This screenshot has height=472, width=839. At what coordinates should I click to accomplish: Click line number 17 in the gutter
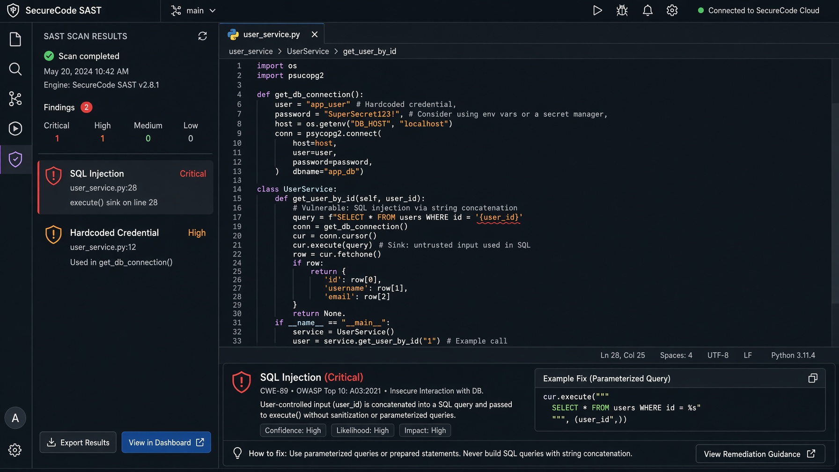(x=237, y=217)
